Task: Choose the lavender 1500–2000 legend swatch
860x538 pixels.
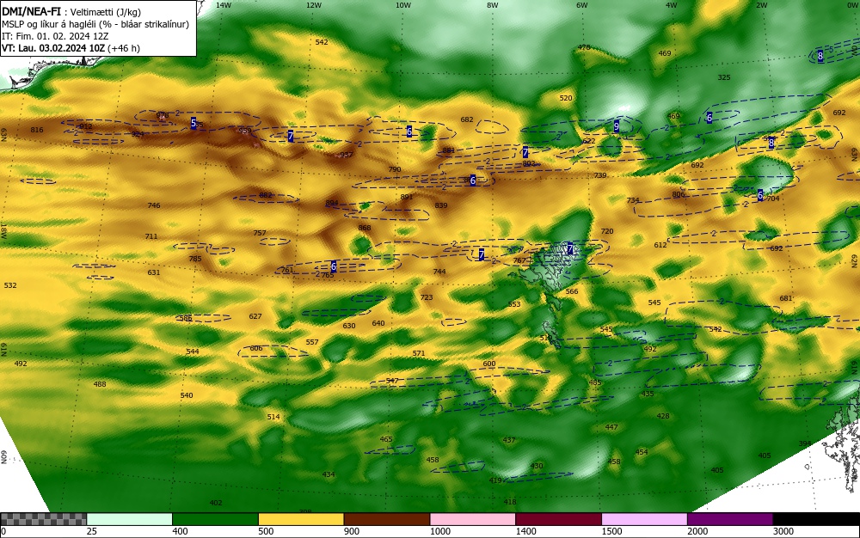Action: coord(644,519)
